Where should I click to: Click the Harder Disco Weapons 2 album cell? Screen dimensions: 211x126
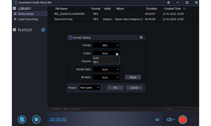[x=129, y=19]
